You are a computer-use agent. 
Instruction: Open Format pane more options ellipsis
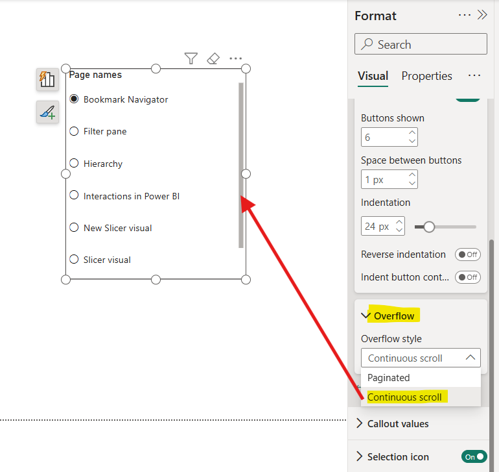pos(465,15)
